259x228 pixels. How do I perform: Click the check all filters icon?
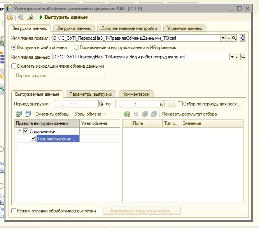[145, 114]
